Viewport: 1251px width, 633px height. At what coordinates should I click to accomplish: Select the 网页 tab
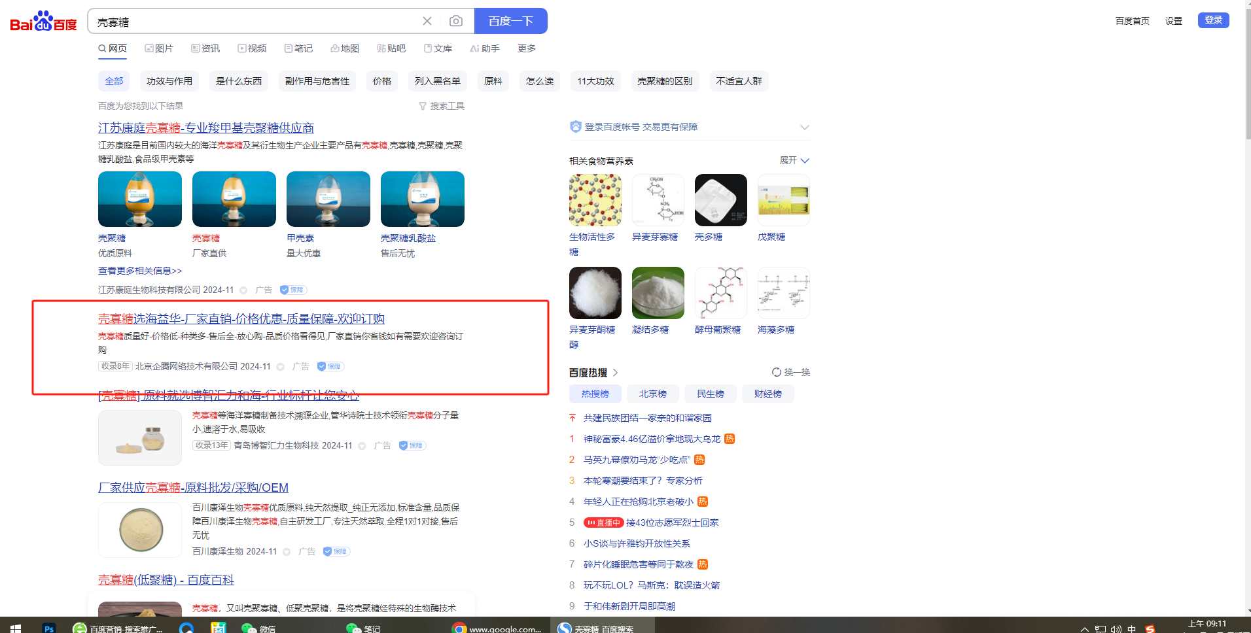pyautogui.click(x=113, y=48)
